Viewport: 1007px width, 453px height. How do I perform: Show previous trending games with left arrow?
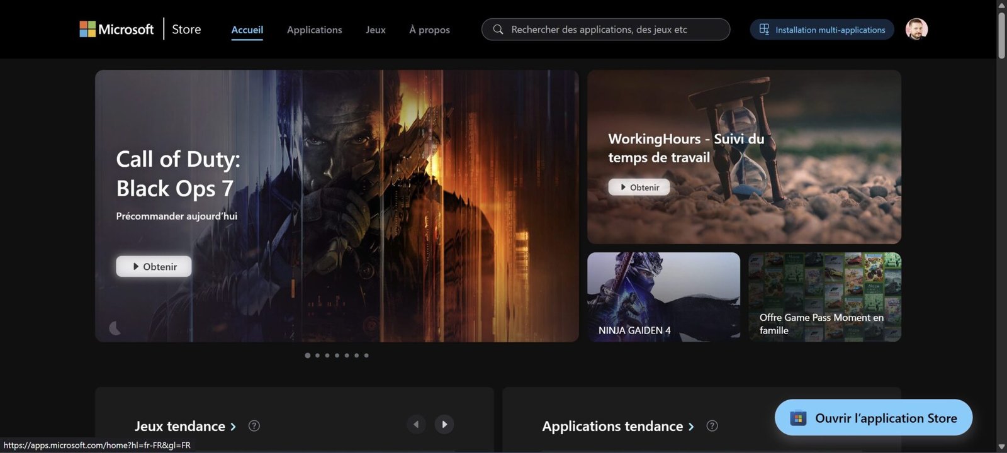tap(416, 425)
